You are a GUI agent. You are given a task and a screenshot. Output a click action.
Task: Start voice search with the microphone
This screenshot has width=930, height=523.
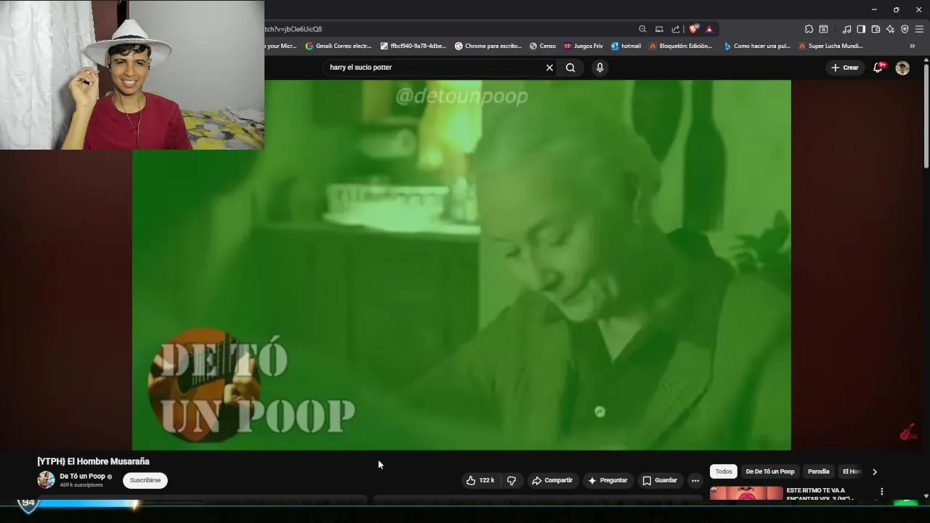[599, 68]
